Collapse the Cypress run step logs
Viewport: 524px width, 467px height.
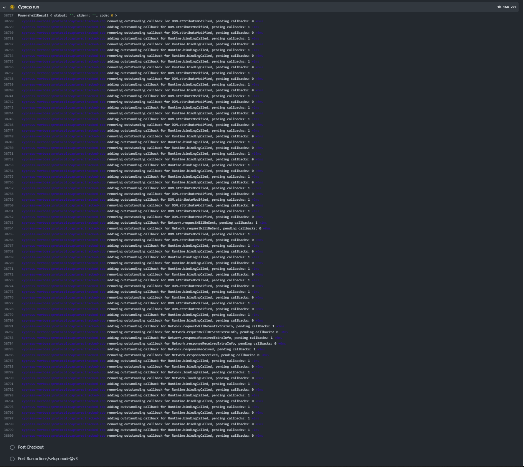pos(4,7)
